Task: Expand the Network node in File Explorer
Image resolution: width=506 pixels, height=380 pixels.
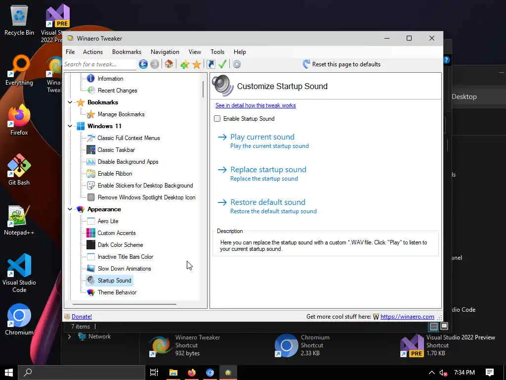Action: 69,336
